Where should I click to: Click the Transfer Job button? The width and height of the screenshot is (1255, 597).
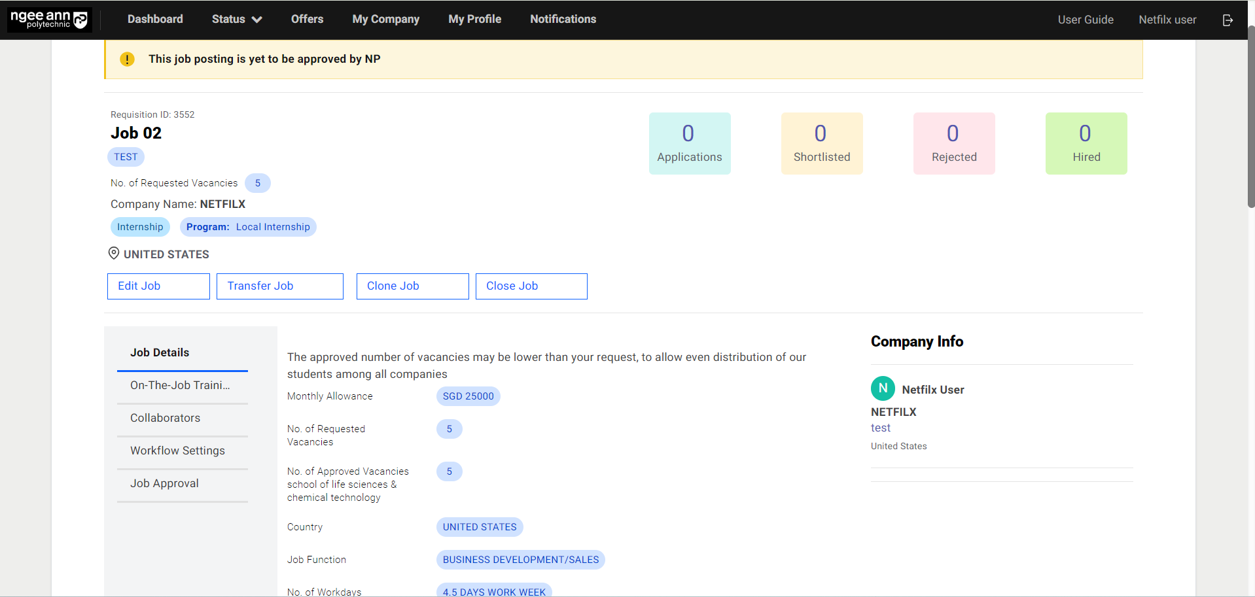[x=279, y=286]
